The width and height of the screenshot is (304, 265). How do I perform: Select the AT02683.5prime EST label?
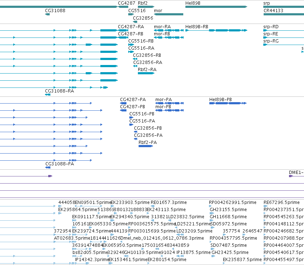pos(72,238)
